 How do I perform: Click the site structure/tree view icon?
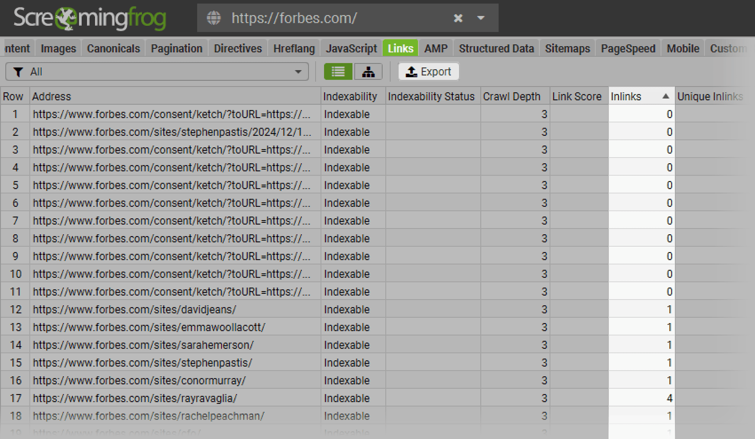[x=369, y=72]
